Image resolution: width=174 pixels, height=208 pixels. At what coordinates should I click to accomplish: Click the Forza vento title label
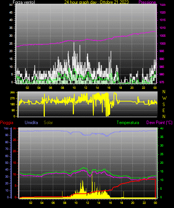point(24,2)
